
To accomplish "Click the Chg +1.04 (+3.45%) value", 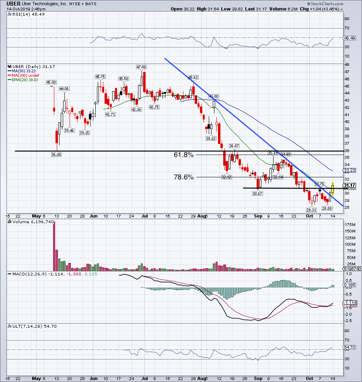I will (319, 9).
